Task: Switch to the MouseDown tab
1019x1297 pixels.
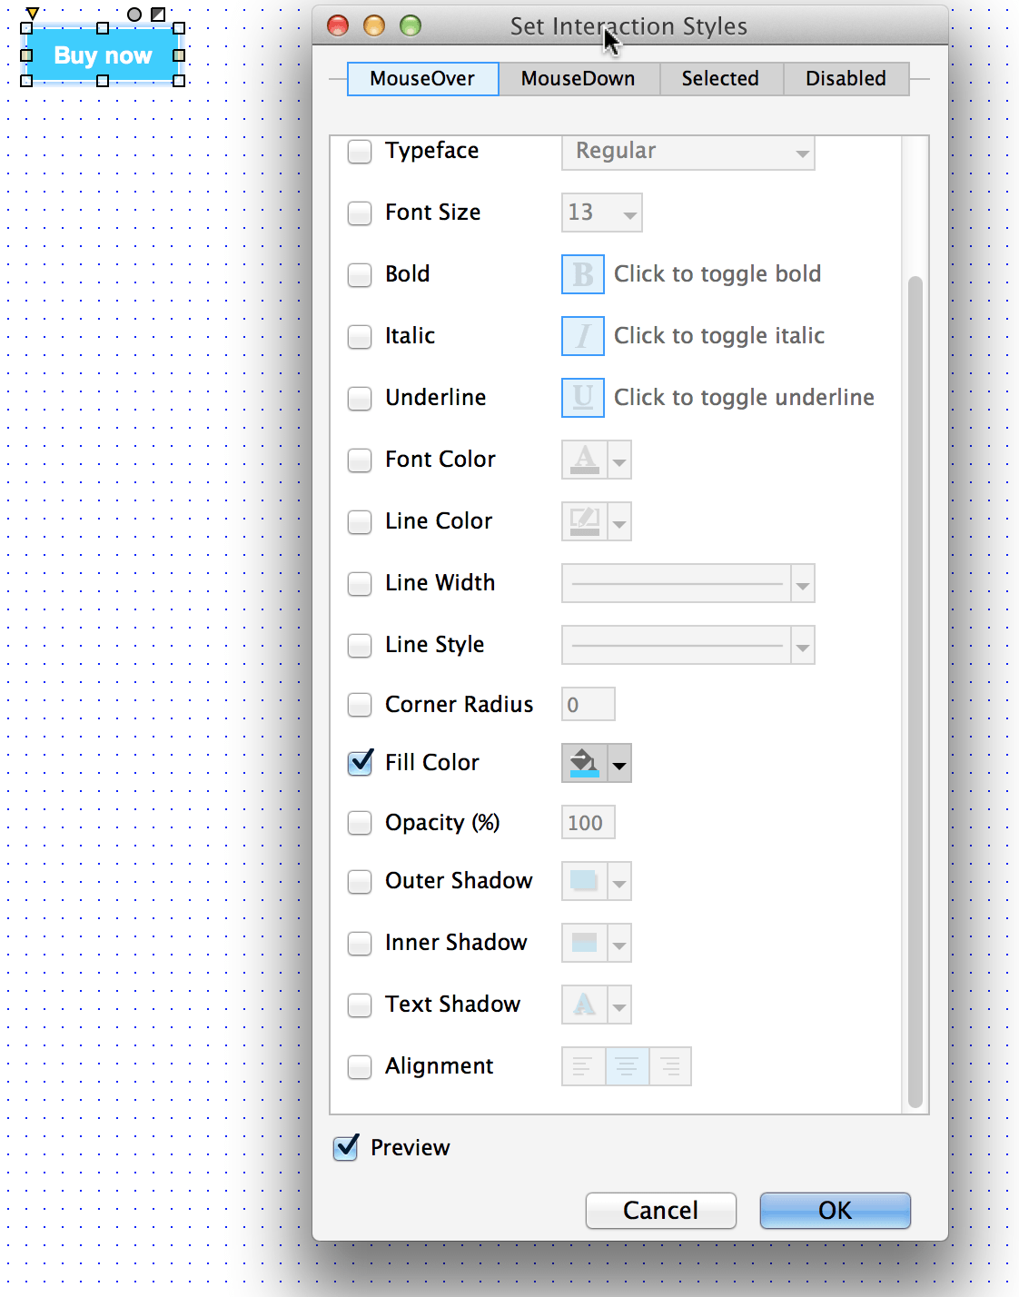Action: click(578, 79)
